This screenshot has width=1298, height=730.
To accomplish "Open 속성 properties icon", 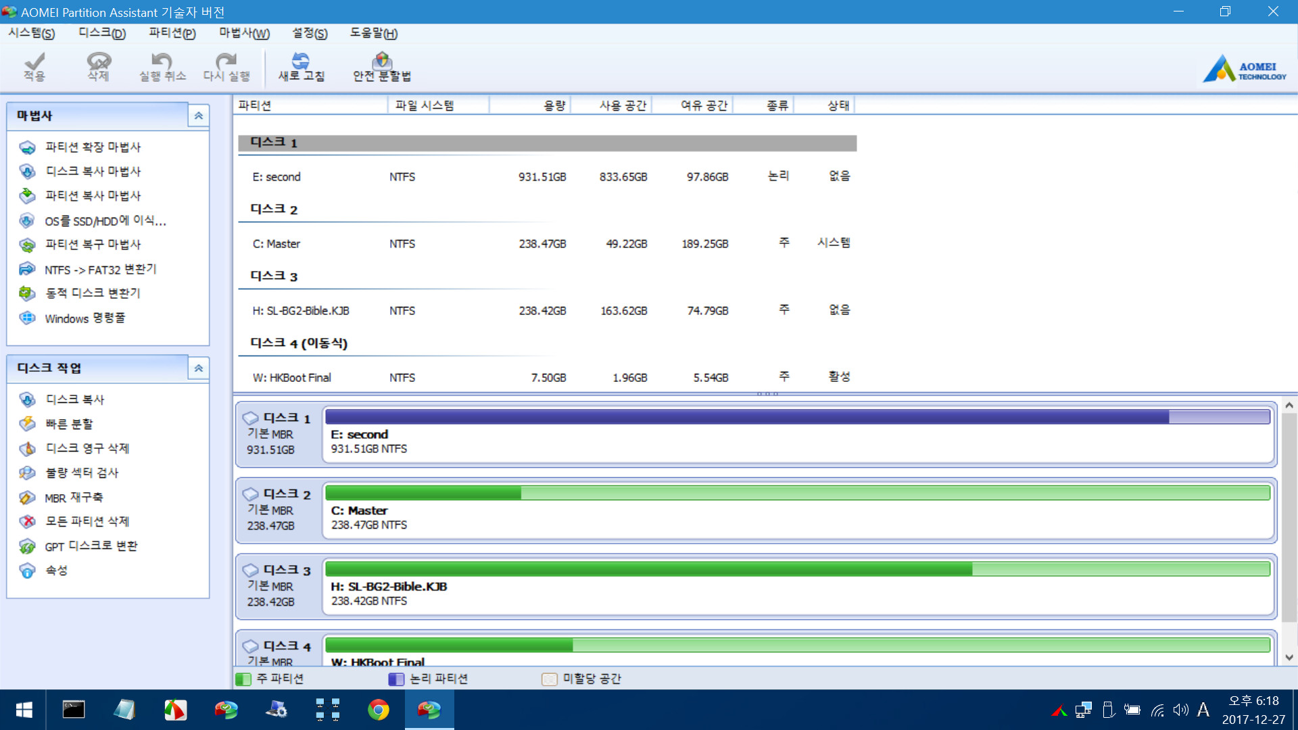I will pos(27,570).
